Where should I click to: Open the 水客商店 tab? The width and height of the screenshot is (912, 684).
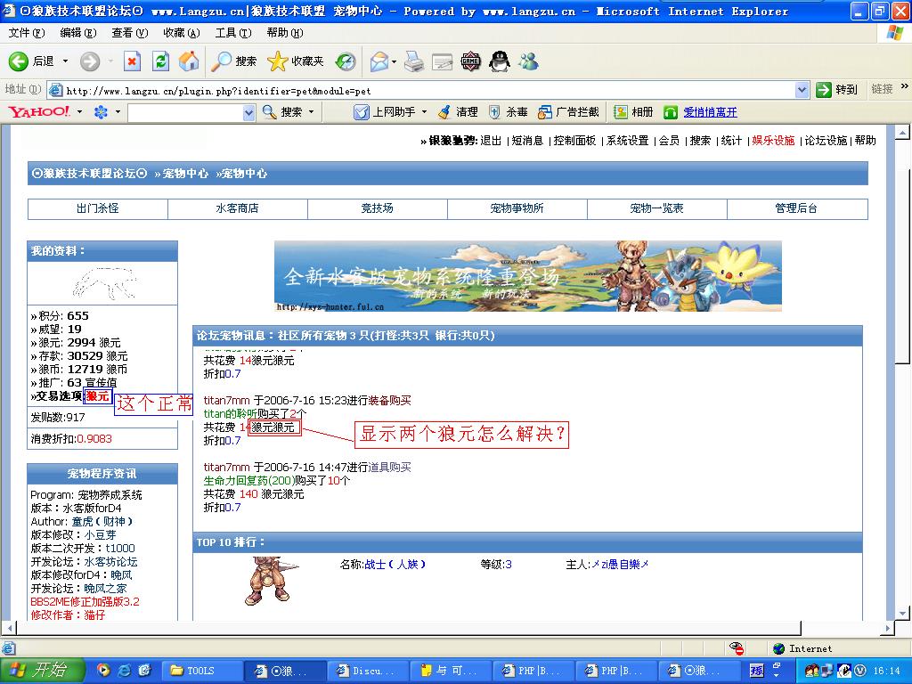(237, 208)
